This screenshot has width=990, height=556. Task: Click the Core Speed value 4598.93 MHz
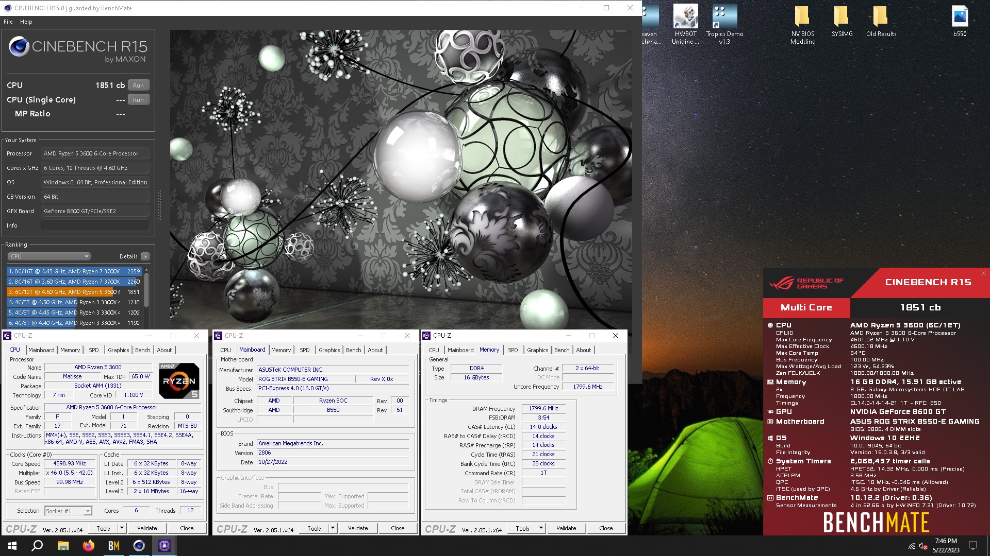point(70,463)
